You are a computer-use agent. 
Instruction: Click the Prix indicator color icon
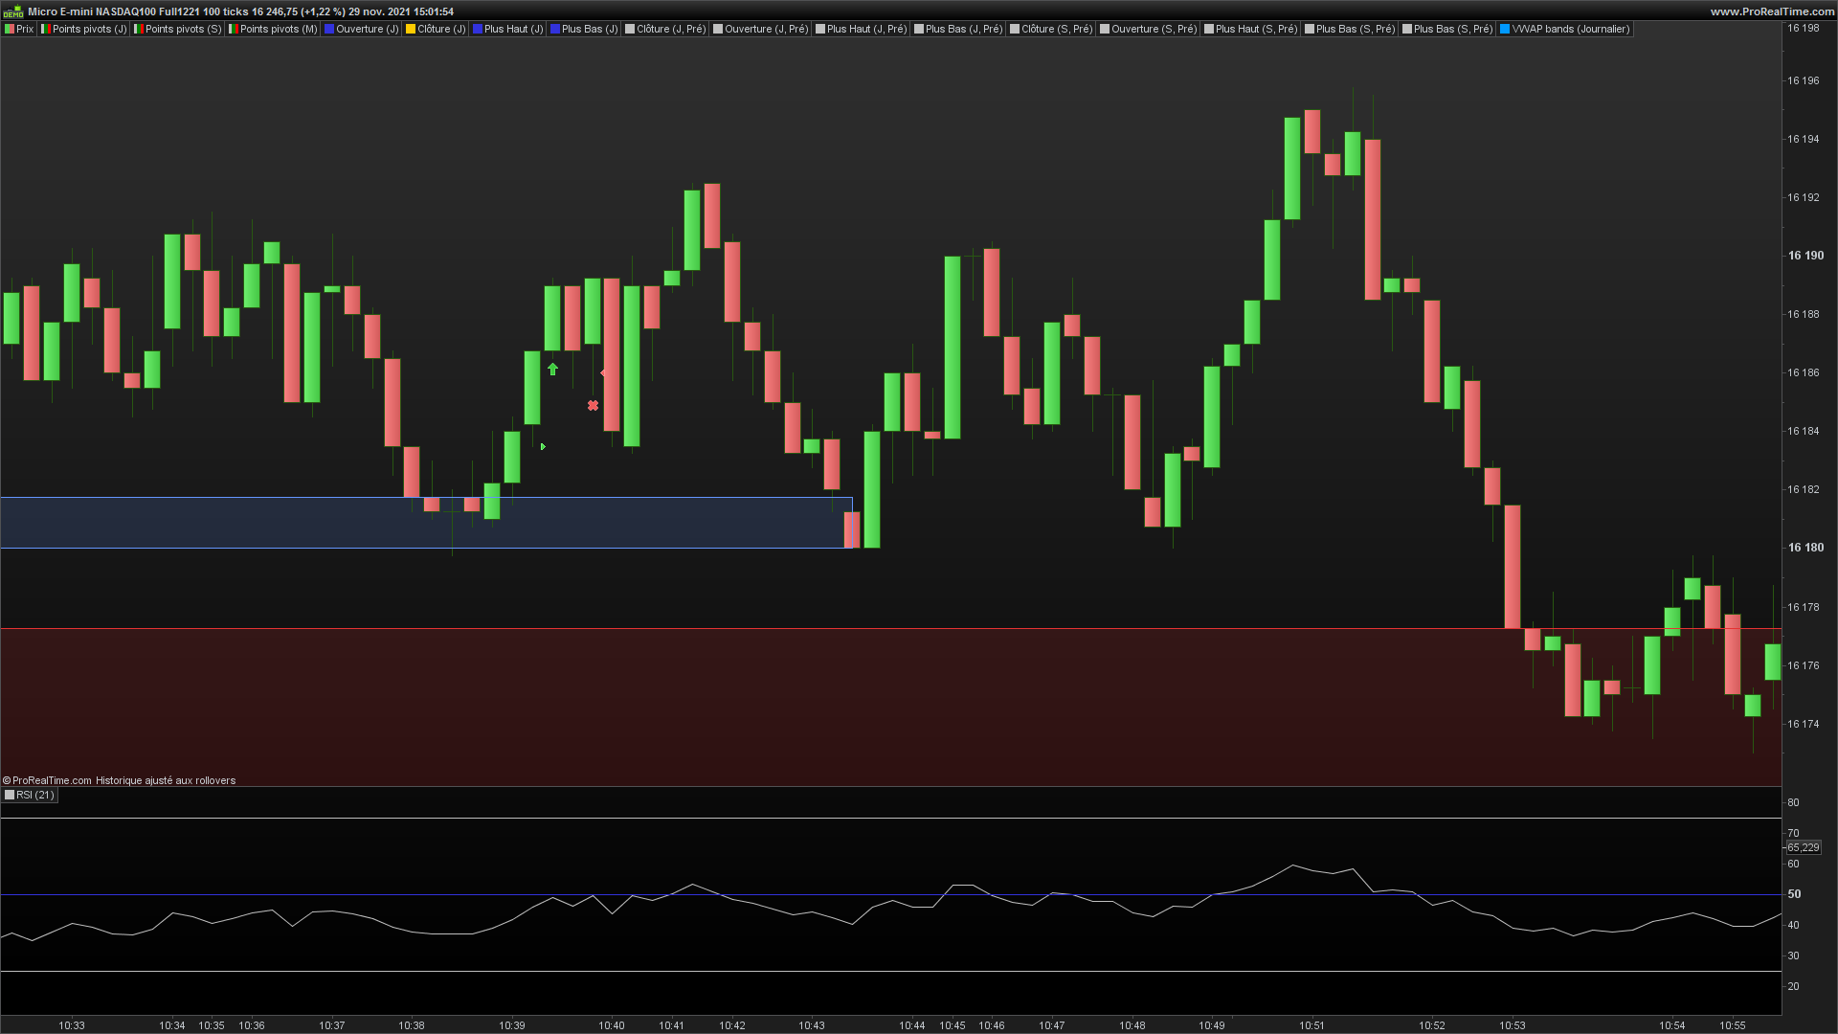(10, 30)
